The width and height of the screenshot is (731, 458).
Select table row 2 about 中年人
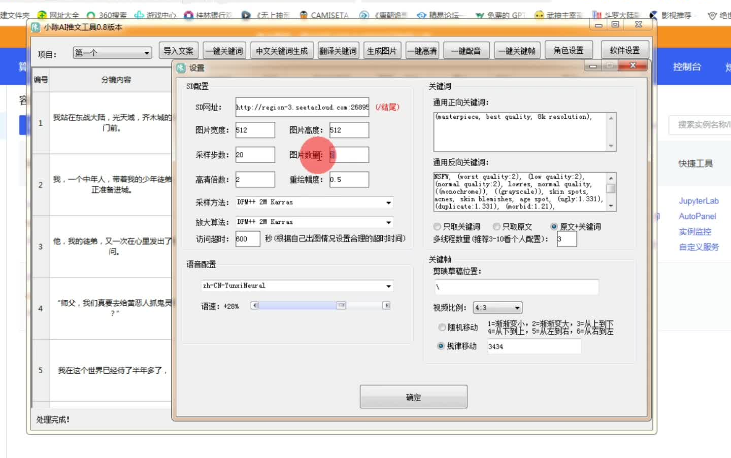[x=102, y=185]
